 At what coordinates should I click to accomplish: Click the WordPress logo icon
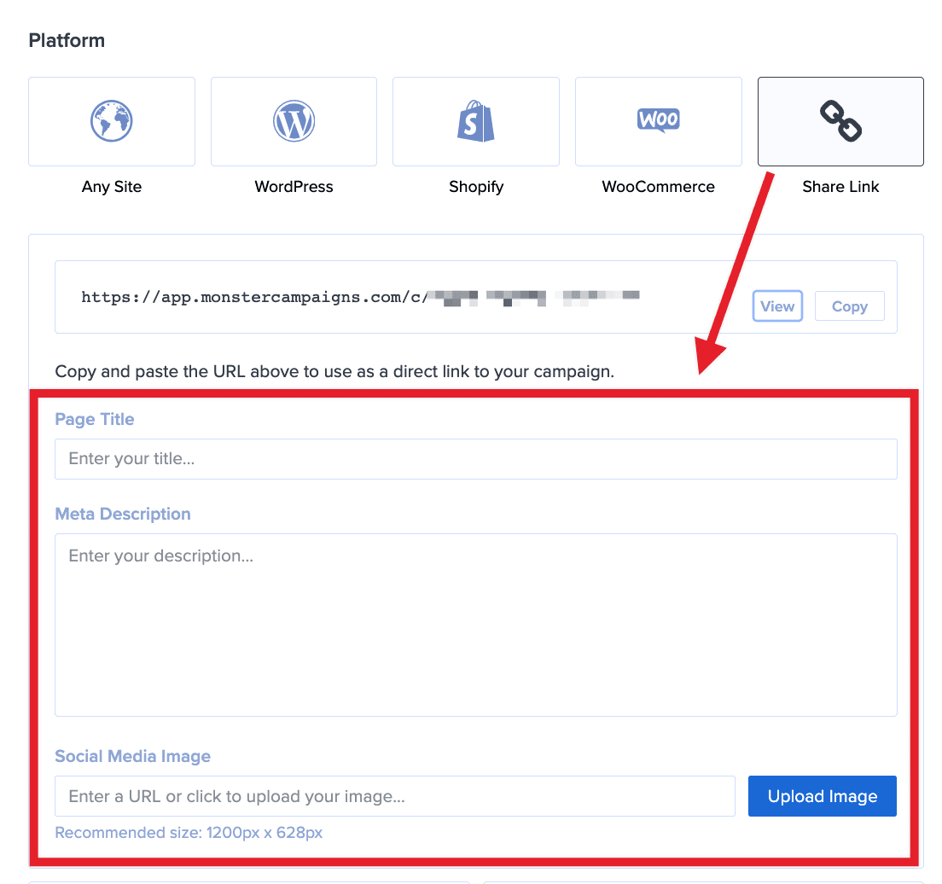294,120
